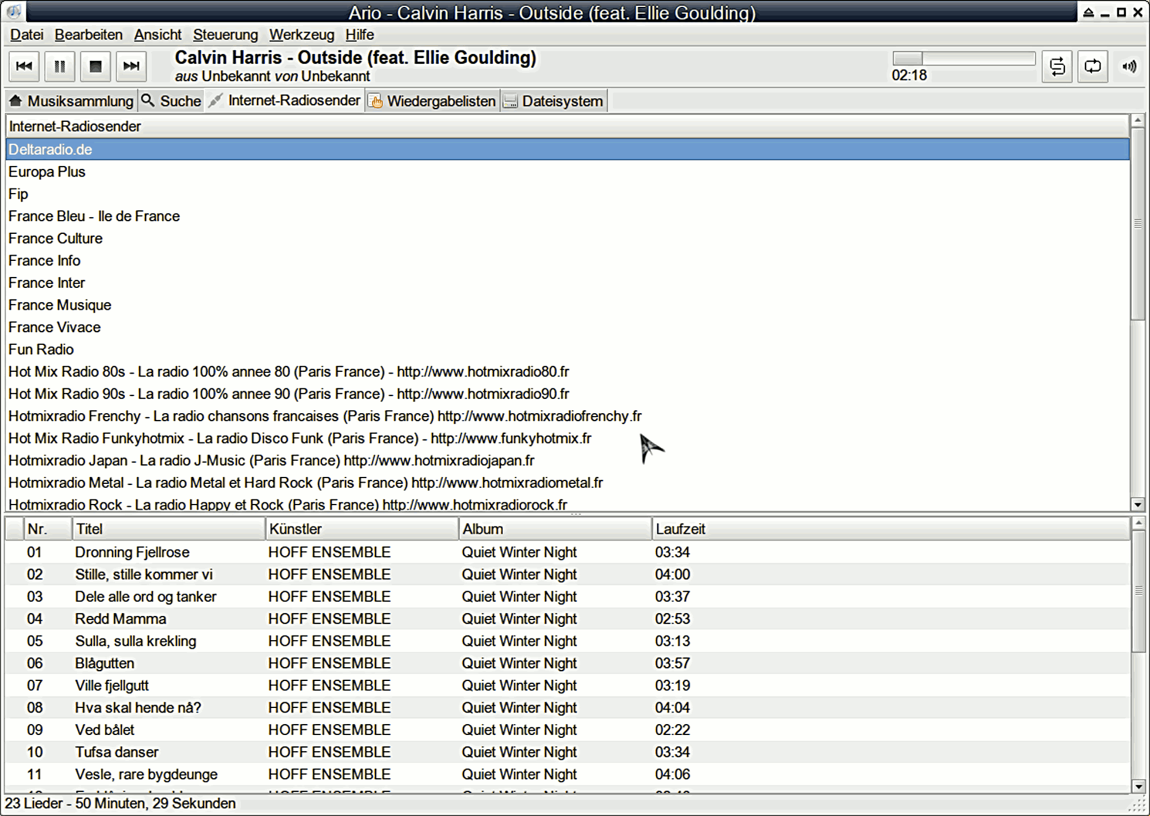The image size is (1150, 816).
Task: Select the France Musique station
Action: coord(567,305)
